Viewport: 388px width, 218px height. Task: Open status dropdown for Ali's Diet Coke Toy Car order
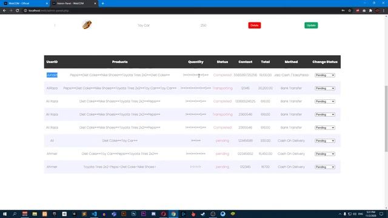(x=325, y=140)
